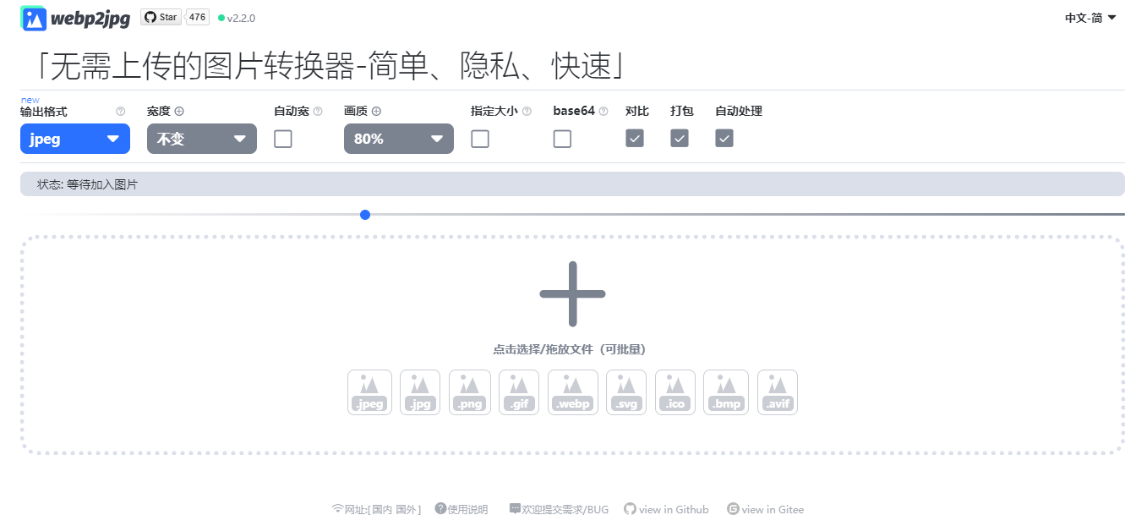Select the .ico format icon
The image size is (1136, 515).
[674, 392]
